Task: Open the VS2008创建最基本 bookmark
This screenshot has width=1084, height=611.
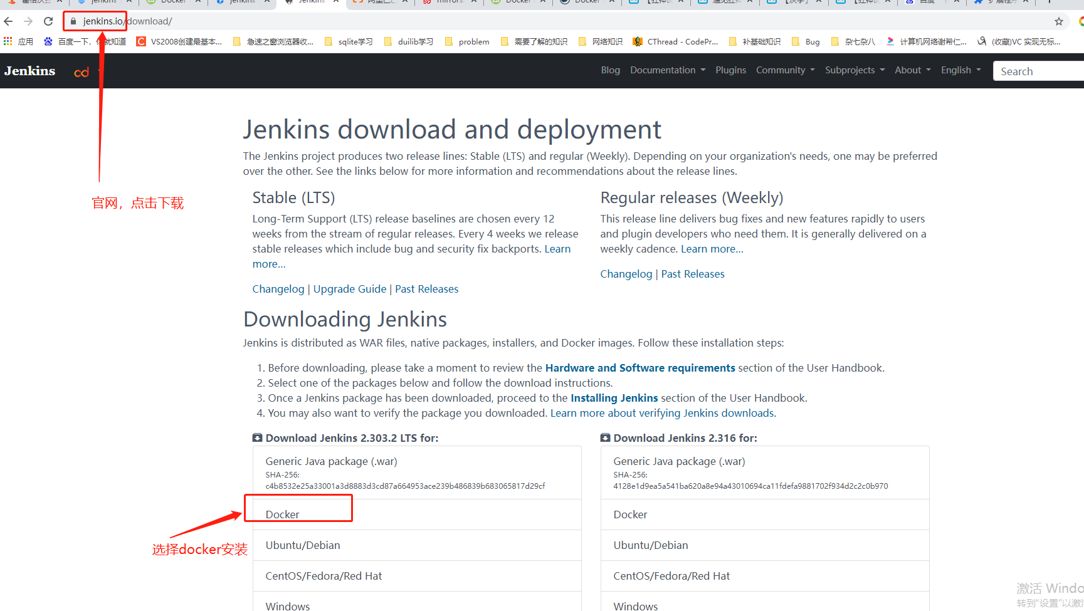Action: pos(179,41)
